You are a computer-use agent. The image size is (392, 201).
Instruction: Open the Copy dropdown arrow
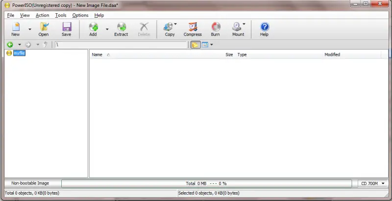click(175, 24)
